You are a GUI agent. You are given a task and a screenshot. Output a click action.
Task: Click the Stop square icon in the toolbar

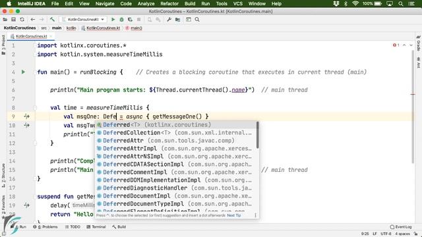(x=139, y=19)
